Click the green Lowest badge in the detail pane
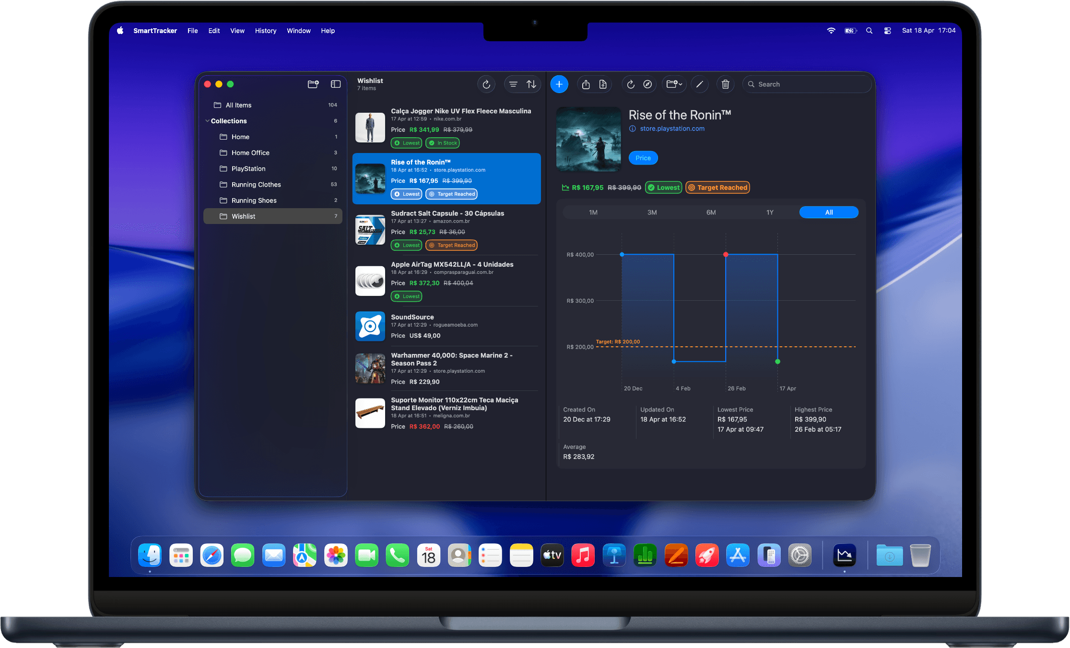Viewport: 1070px width, 648px height. (x=664, y=188)
